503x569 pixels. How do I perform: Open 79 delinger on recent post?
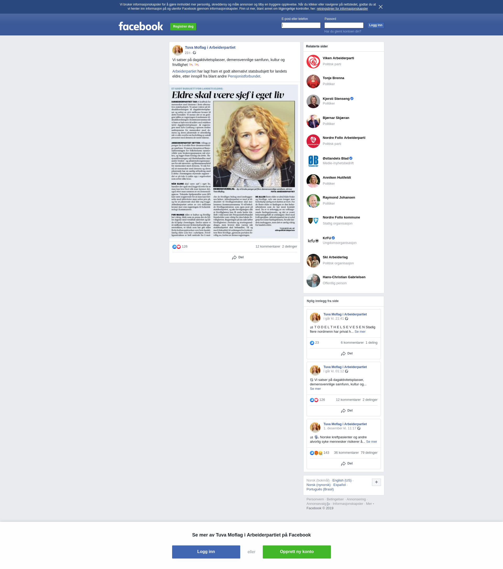point(369,453)
